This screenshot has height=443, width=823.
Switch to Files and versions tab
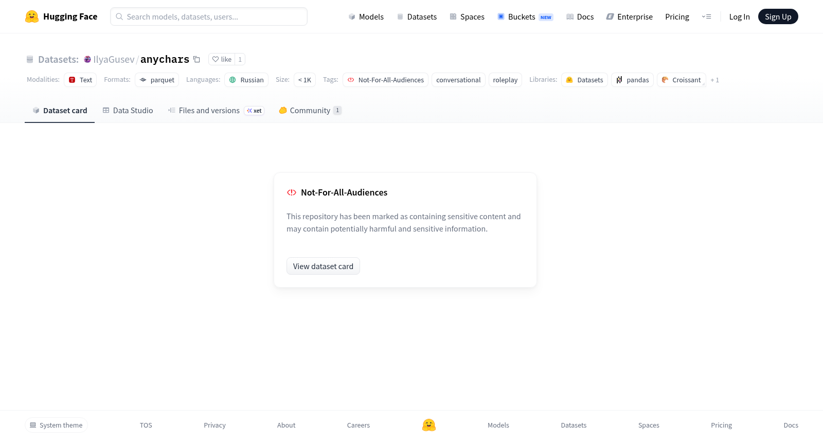click(x=216, y=111)
